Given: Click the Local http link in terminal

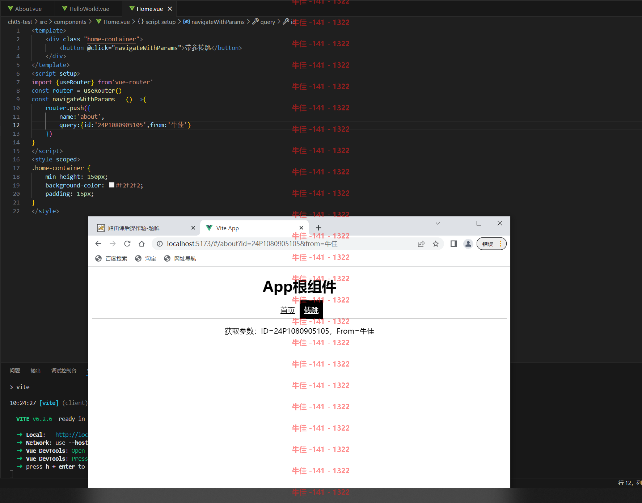Looking at the screenshot, I should tap(71, 435).
